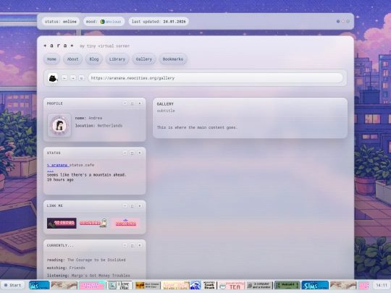
Task: Click the address bar URL field
Action: coord(216,78)
